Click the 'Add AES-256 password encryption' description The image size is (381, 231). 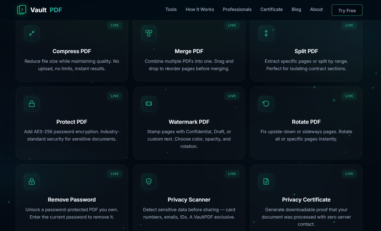72,135
